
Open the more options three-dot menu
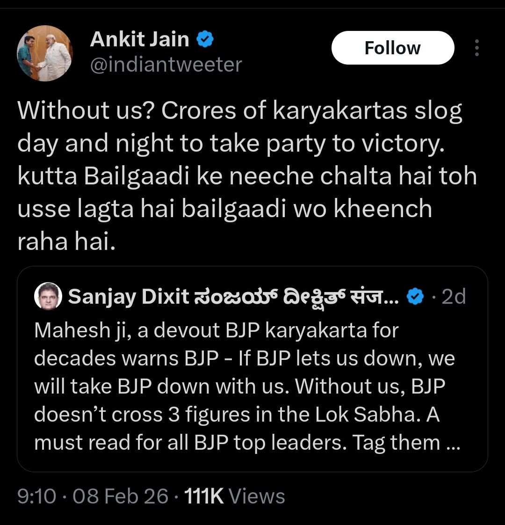pos(476,48)
